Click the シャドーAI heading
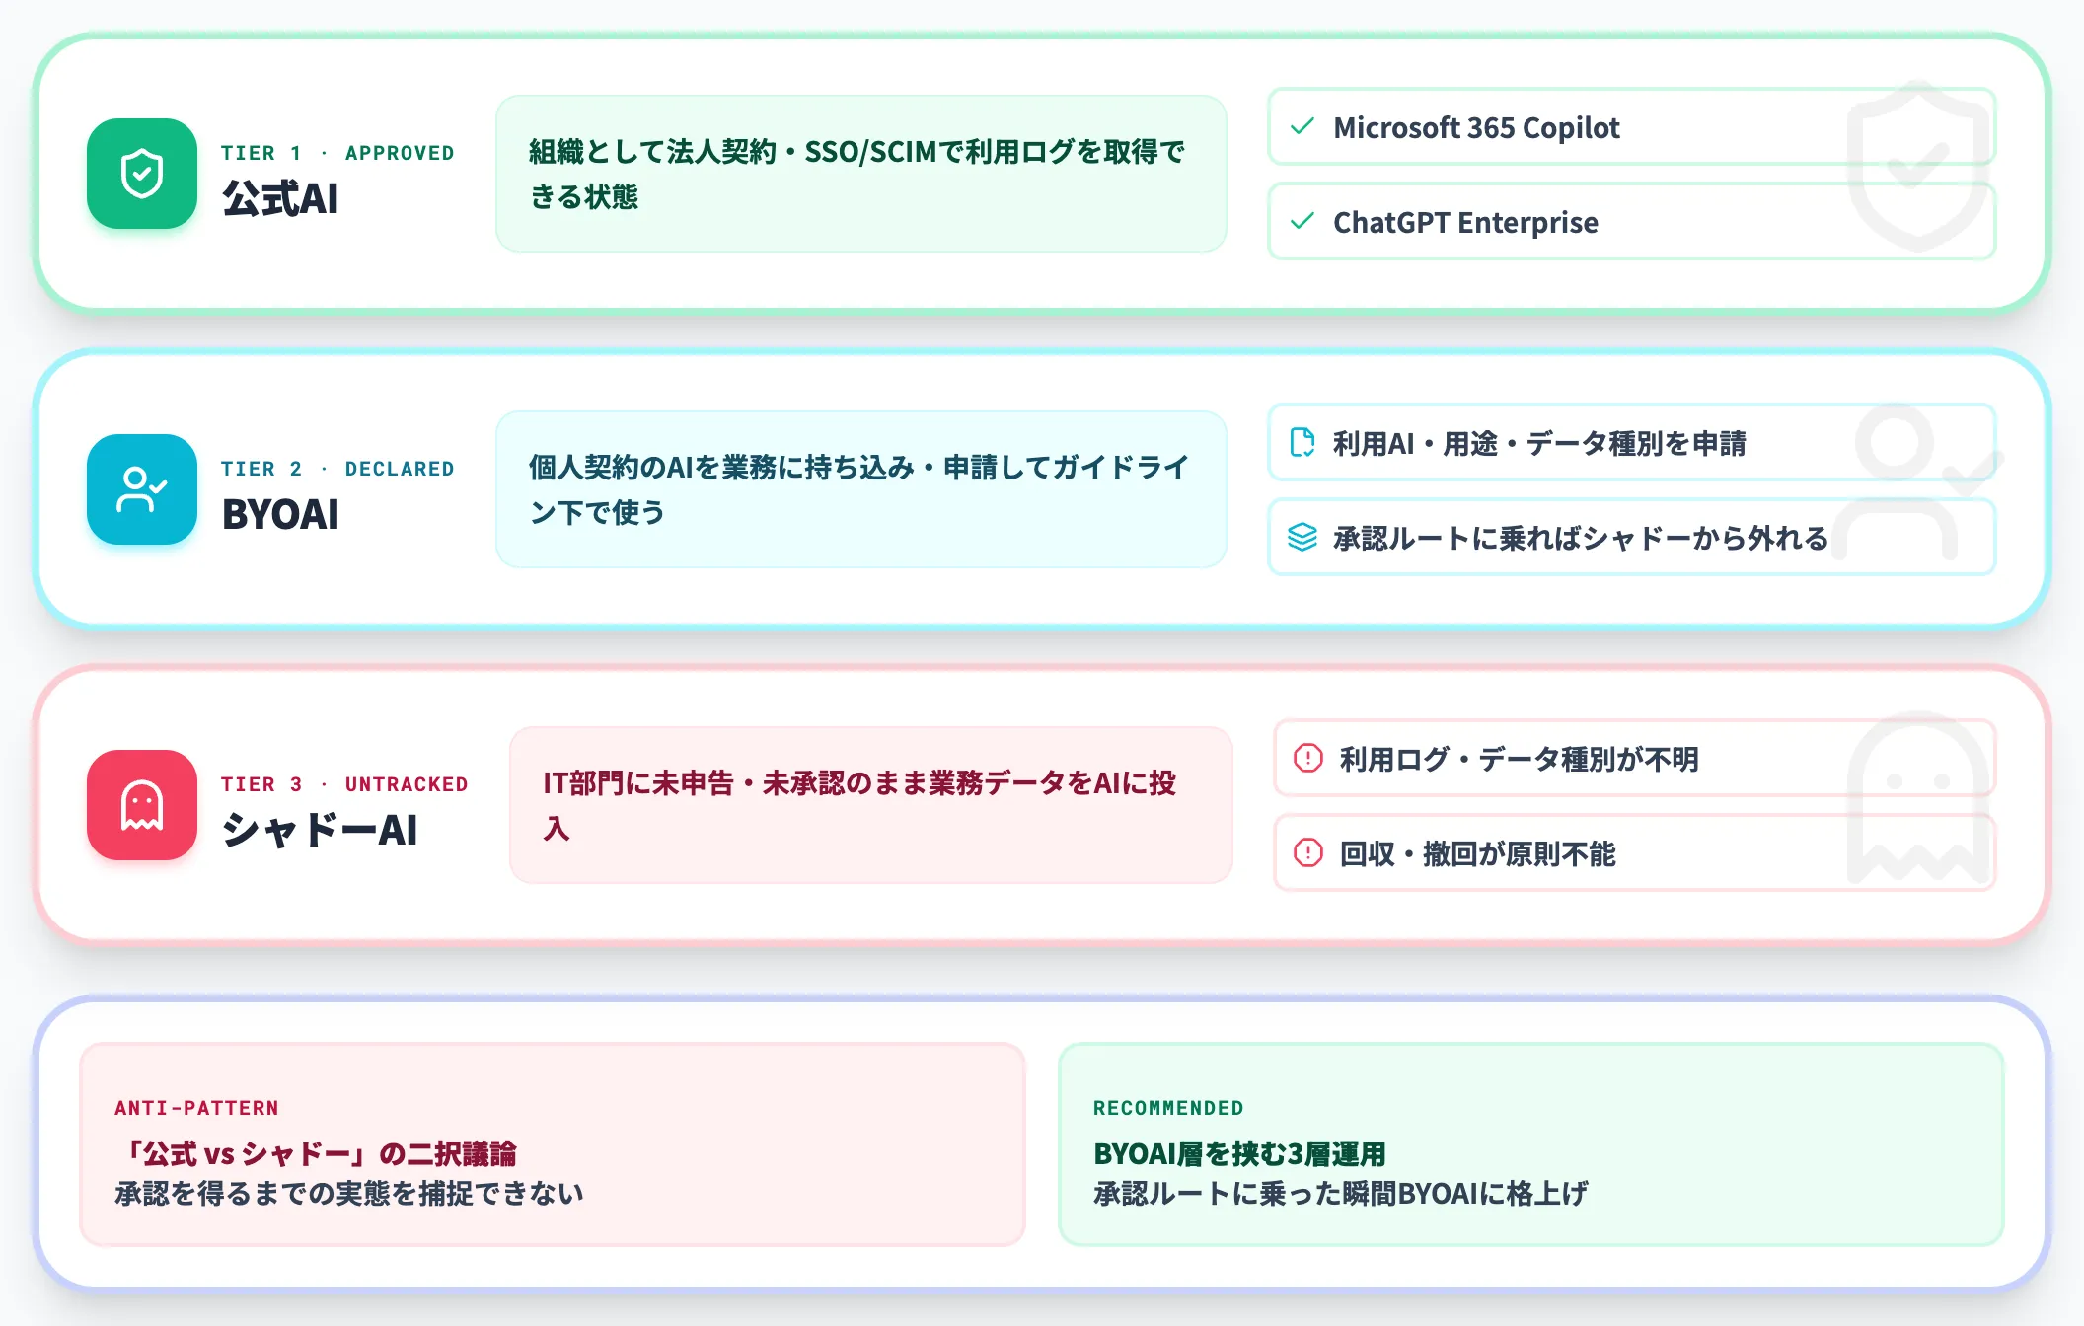This screenshot has height=1326, width=2084. click(x=320, y=831)
